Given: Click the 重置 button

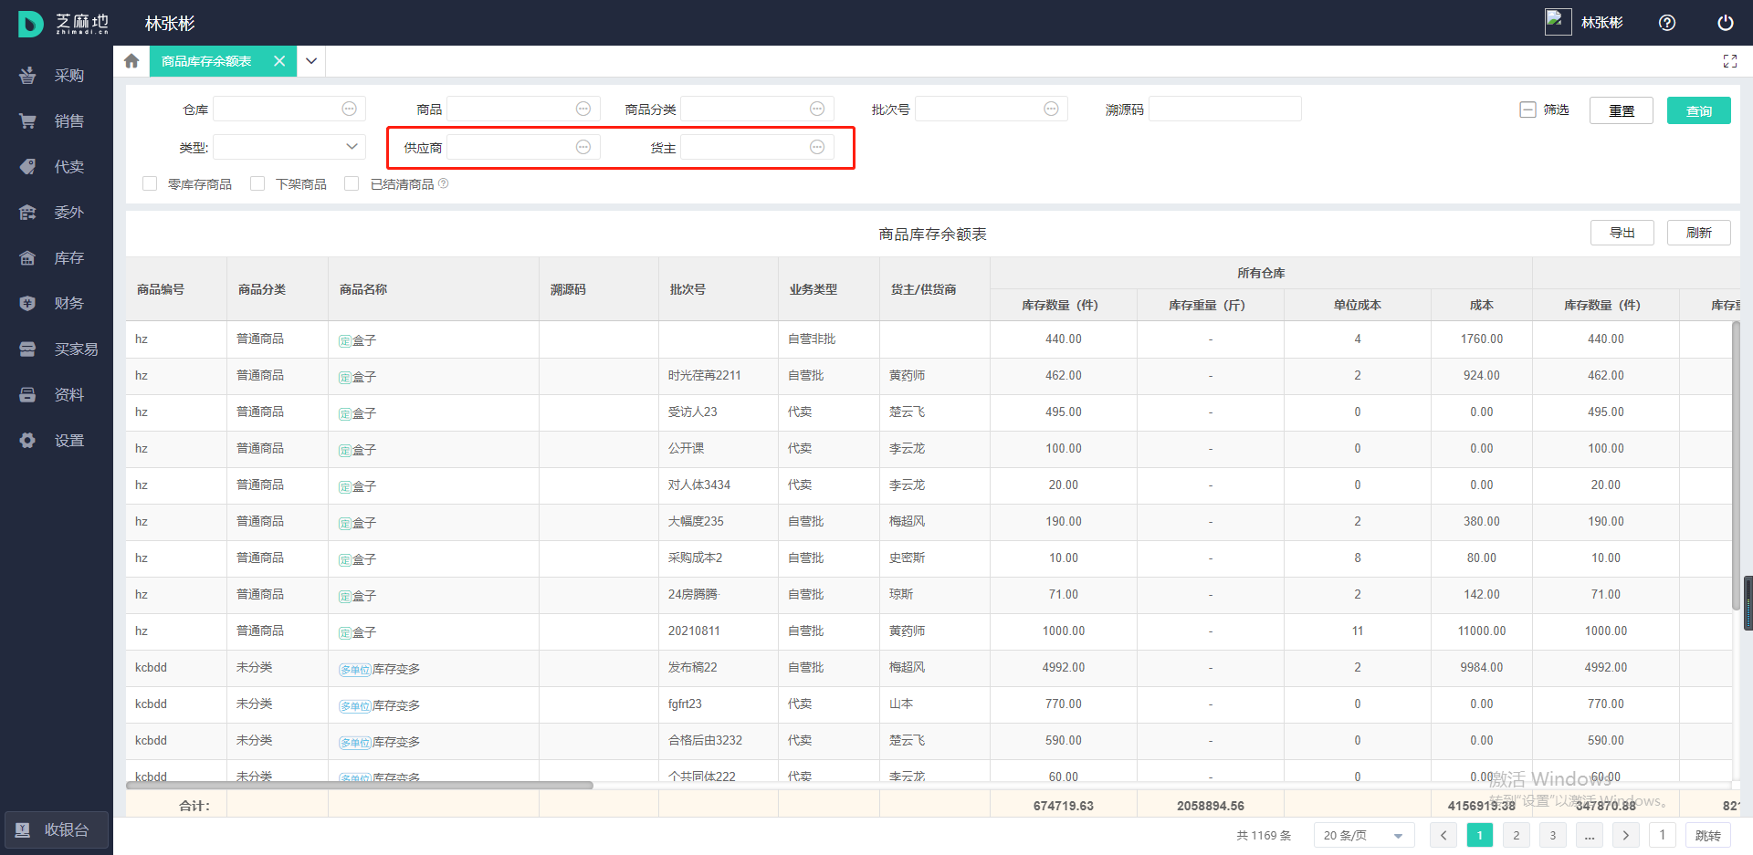Looking at the screenshot, I should click(x=1622, y=110).
